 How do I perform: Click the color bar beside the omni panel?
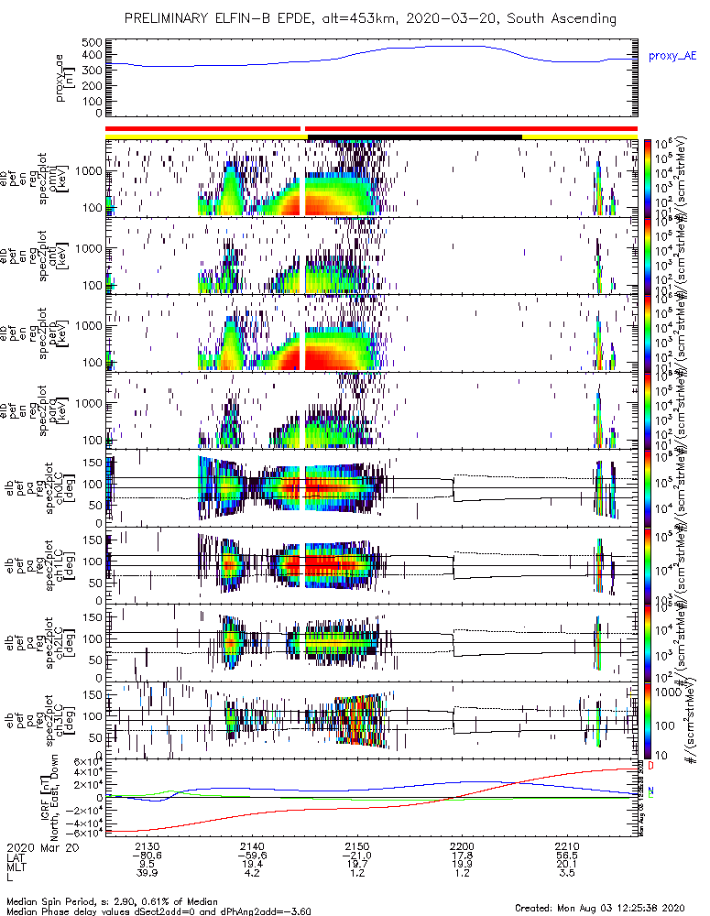(x=648, y=178)
